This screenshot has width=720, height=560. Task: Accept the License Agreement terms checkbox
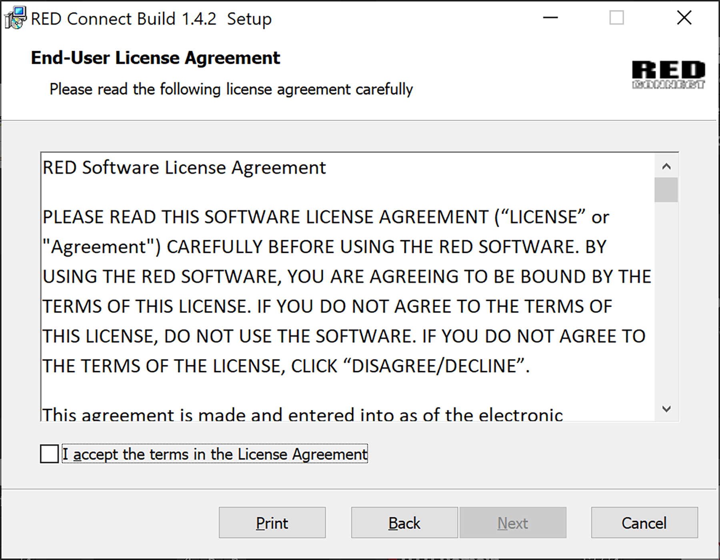49,454
